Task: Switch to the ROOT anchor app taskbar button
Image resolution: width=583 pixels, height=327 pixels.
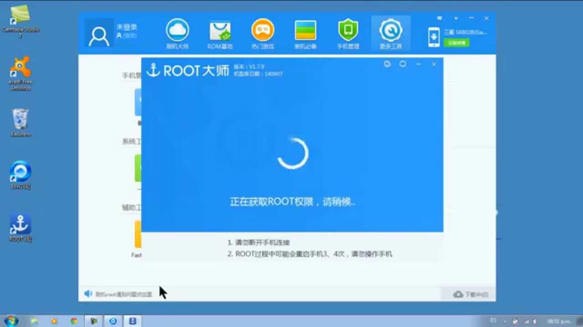Action: click(133, 321)
